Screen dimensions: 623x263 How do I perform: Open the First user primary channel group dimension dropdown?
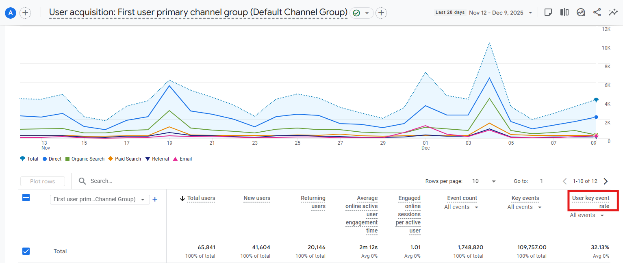(100, 199)
